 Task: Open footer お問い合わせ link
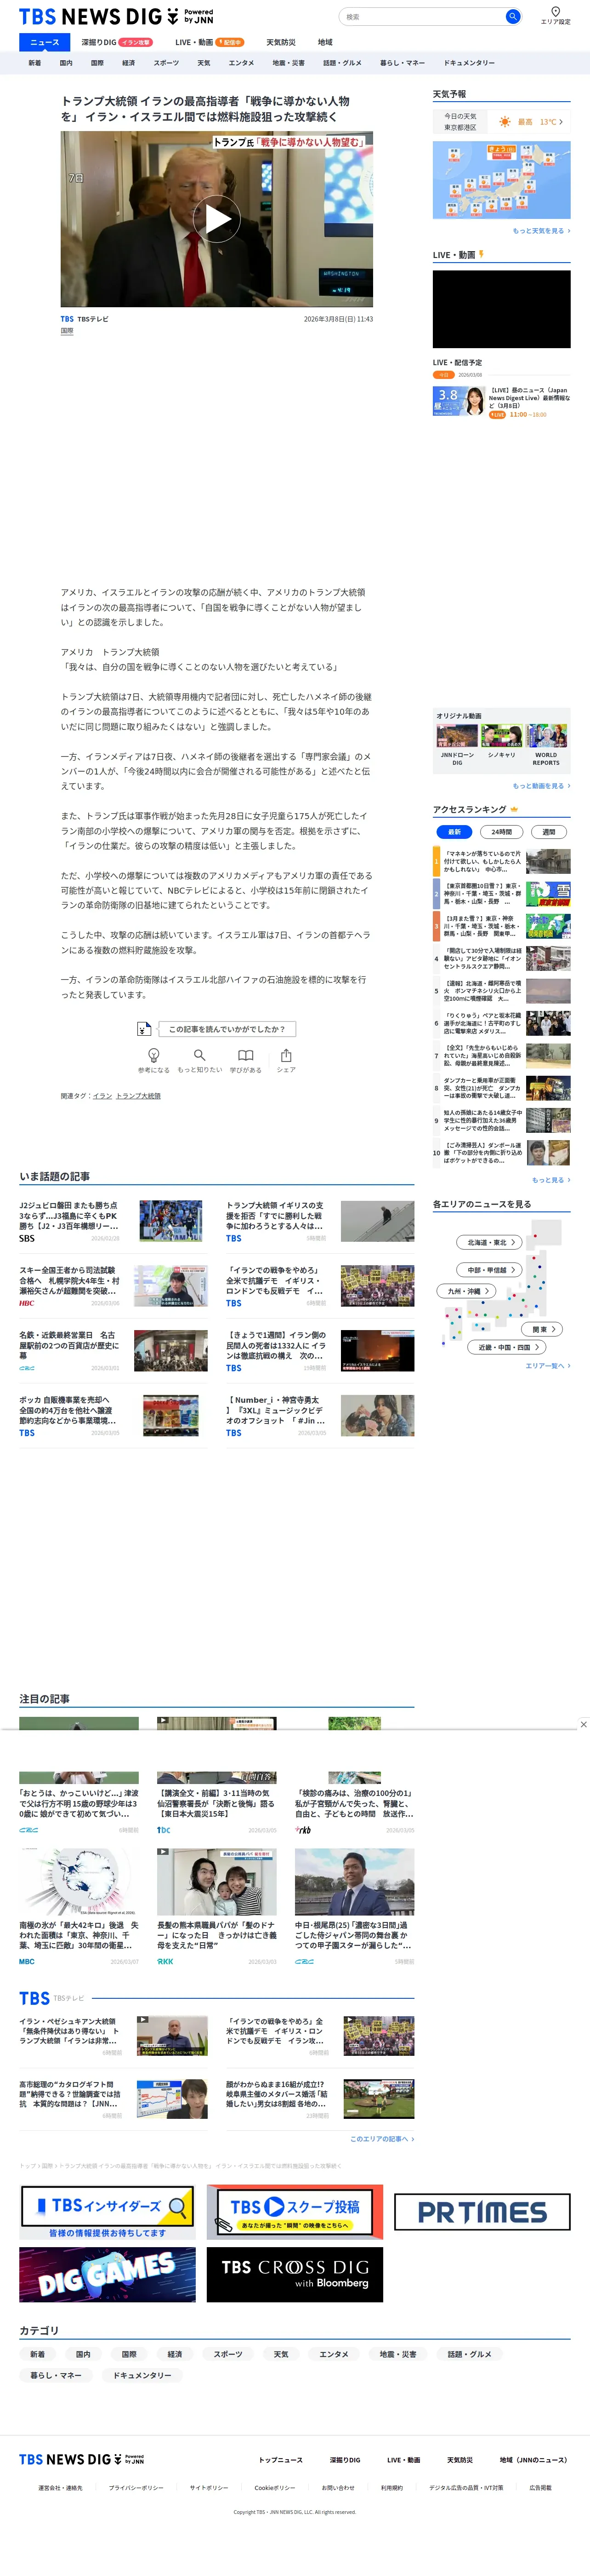(x=337, y=2488)
